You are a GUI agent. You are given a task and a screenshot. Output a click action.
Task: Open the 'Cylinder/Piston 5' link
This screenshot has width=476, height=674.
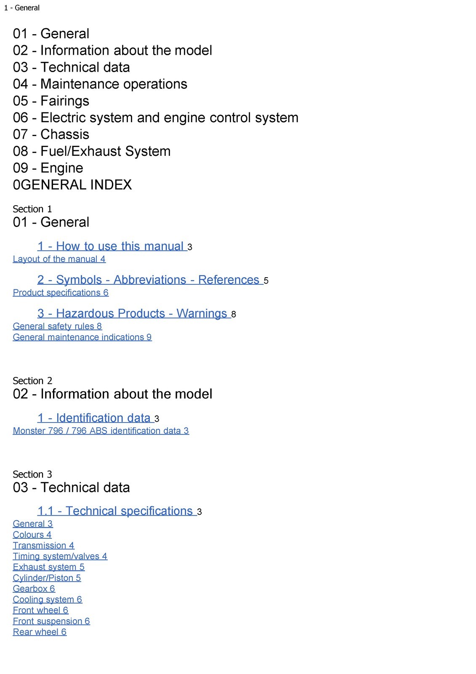[47, 578]
